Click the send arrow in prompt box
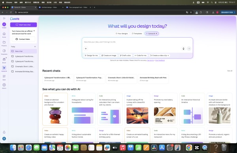The width and height of the screenshot is (237, 153). 189,49
